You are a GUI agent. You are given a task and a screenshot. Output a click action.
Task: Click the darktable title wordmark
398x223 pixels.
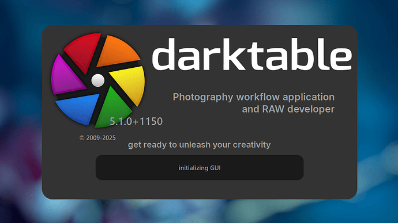tap(252, 55)
